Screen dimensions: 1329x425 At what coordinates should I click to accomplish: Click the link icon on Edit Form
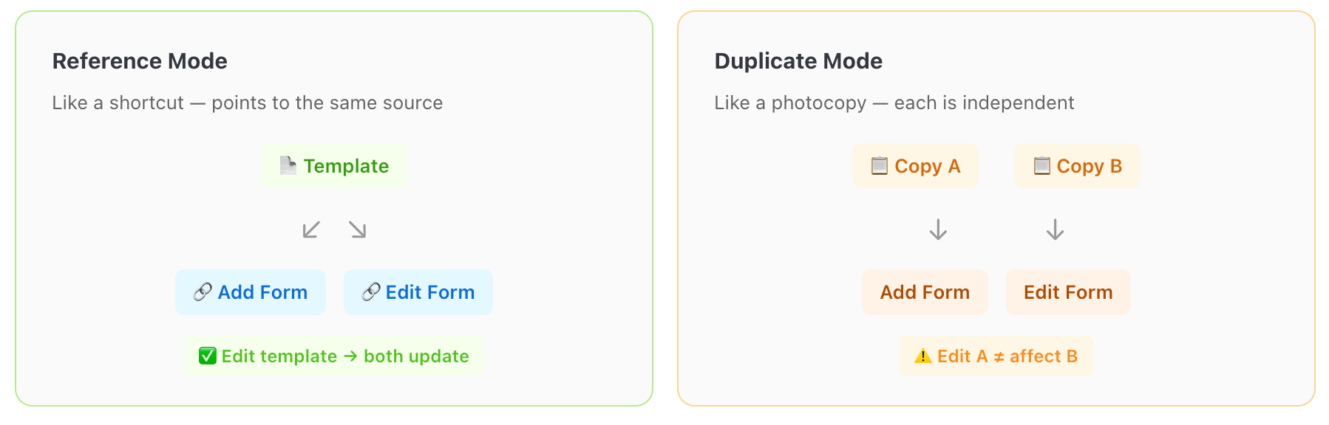click(x=371, y=292)
